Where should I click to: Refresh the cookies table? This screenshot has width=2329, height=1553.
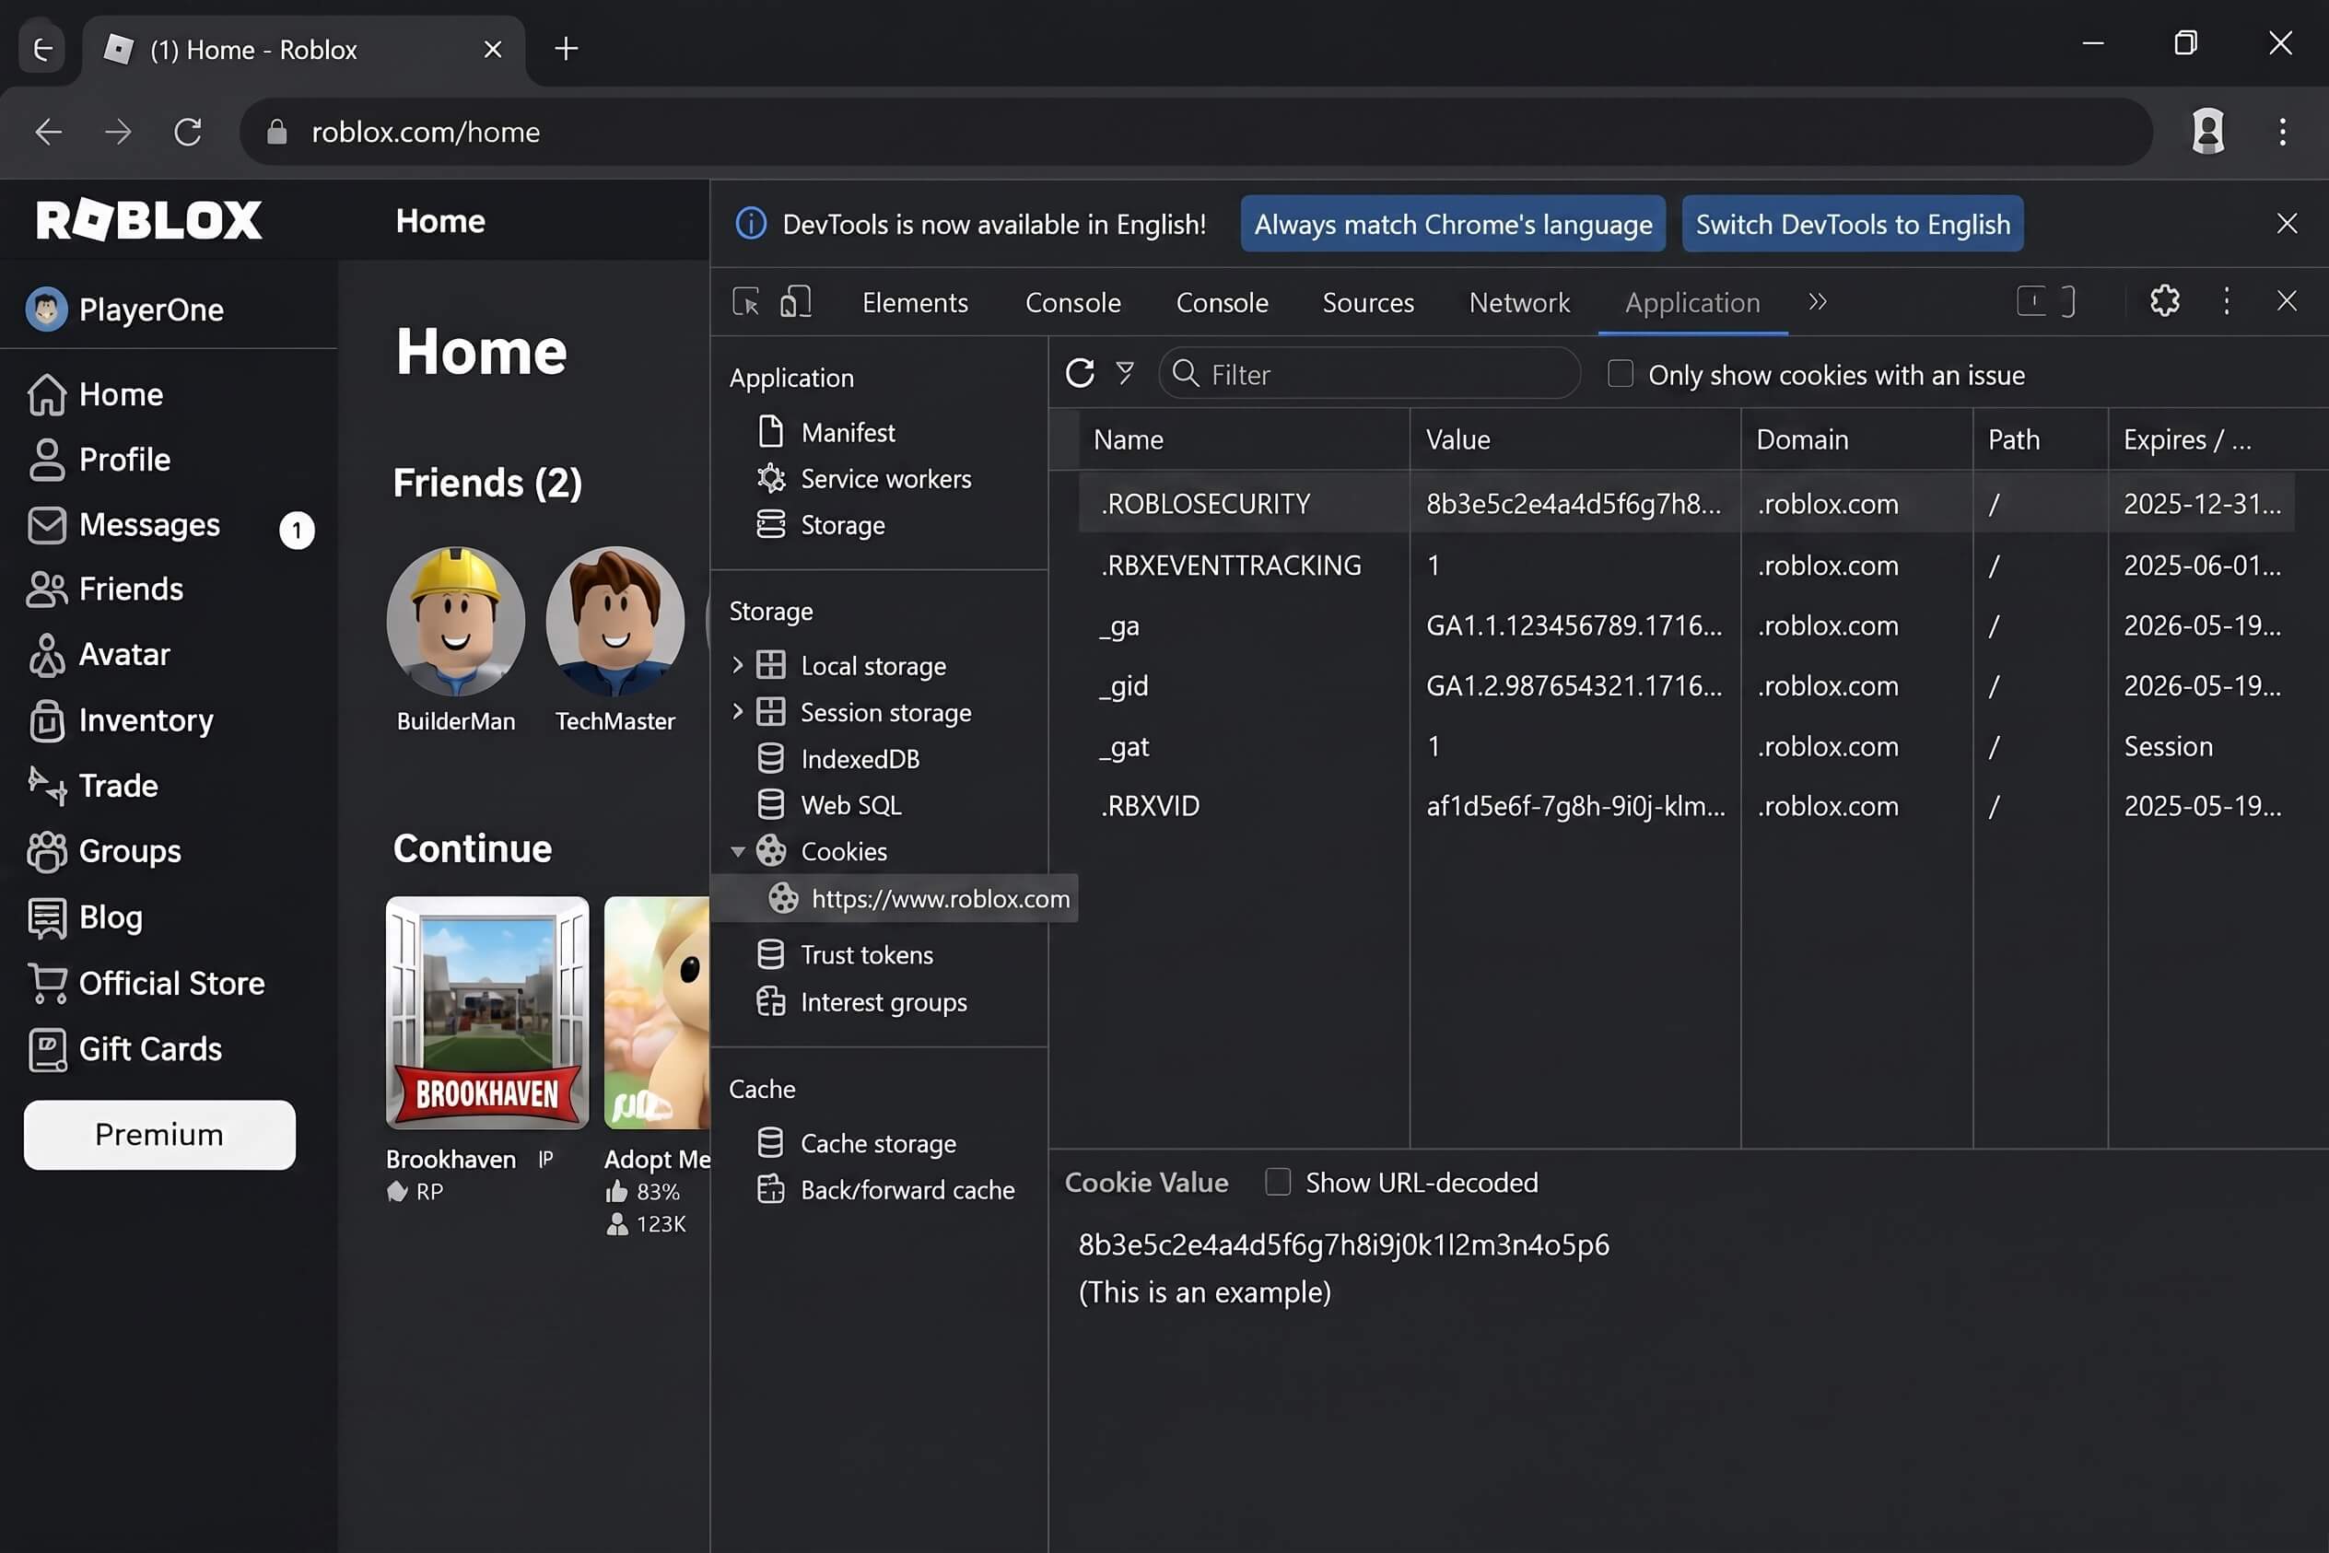pyautogui.click(x=1080, y=373)
